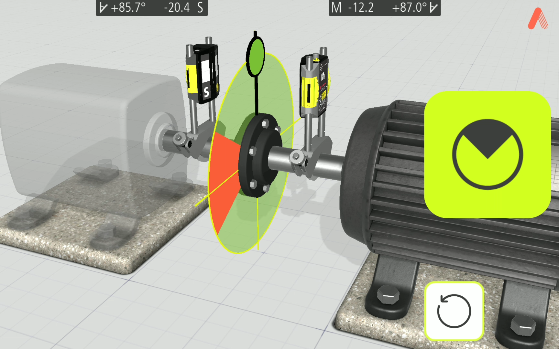Click the restart circular arrow button
Image resolution: width=559 pixels, height=349 pixels.
pos(454,311)
